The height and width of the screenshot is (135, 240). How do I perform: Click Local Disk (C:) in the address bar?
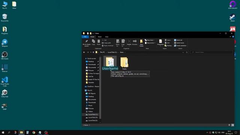[112, 52]
